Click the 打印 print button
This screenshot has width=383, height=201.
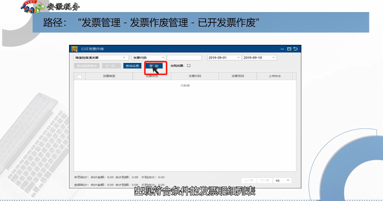111,66
